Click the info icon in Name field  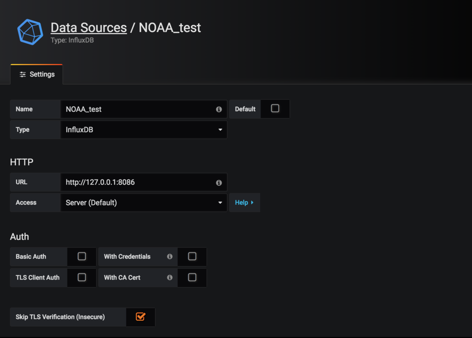(219, 110)
